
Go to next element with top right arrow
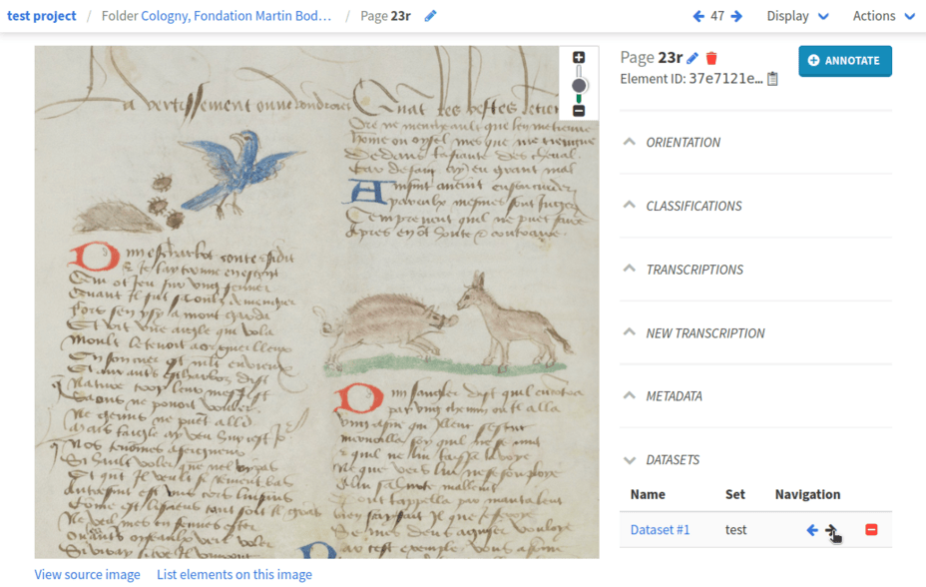click(x=736, y=16)
